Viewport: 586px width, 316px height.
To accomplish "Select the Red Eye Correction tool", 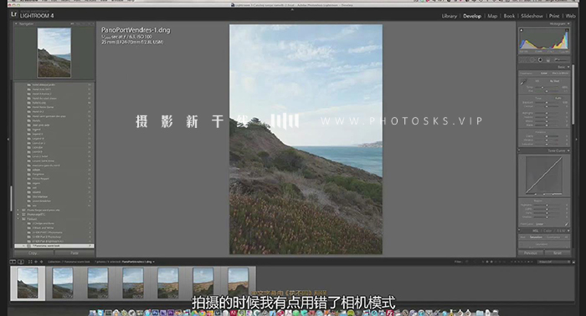I will 540,59.
